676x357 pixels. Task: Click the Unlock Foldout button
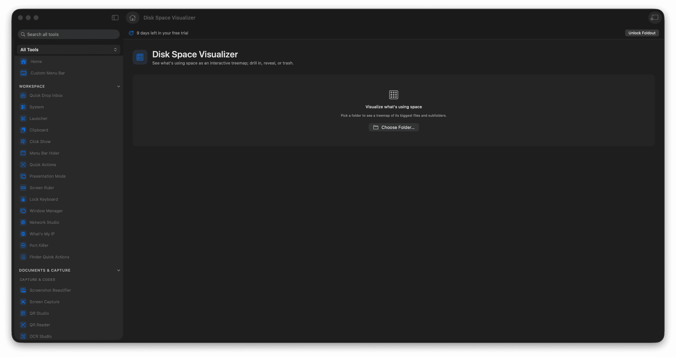(642, 33)
